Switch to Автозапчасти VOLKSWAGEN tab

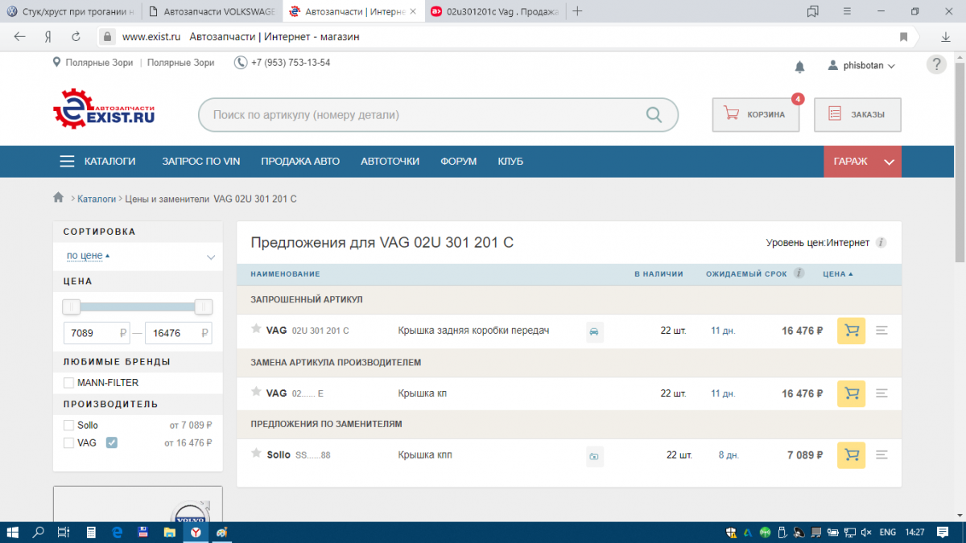point(210,11)
